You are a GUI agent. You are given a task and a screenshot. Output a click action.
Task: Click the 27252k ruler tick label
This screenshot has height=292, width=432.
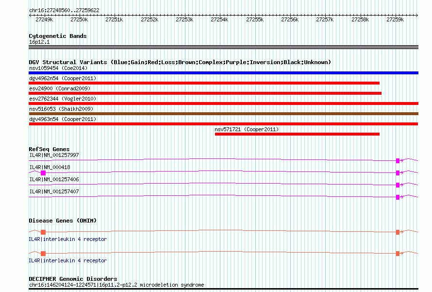coord(150,19)
